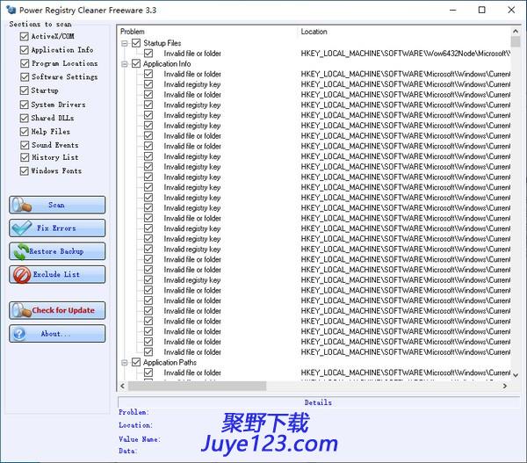Screen dimensions: 527x463
Task: Toggle the Help Files checkbox
Action: (25, 132)
